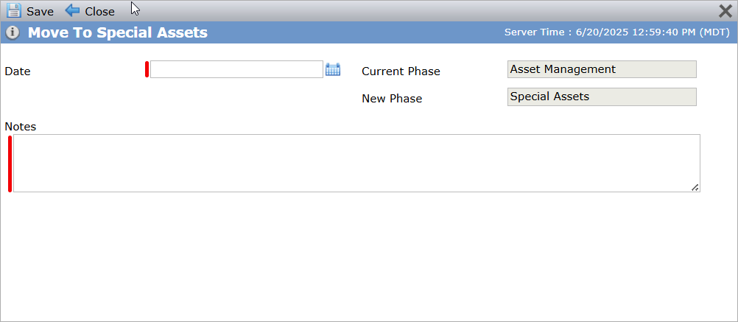The width and height of the screenshot is (738, 322).
Task: Click the red required marker beside Date
Action: 147,69
